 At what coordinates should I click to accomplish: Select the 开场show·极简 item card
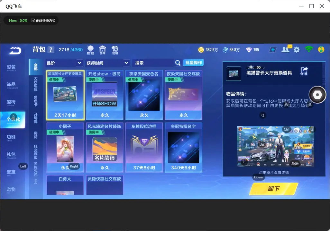coord(105,95)
